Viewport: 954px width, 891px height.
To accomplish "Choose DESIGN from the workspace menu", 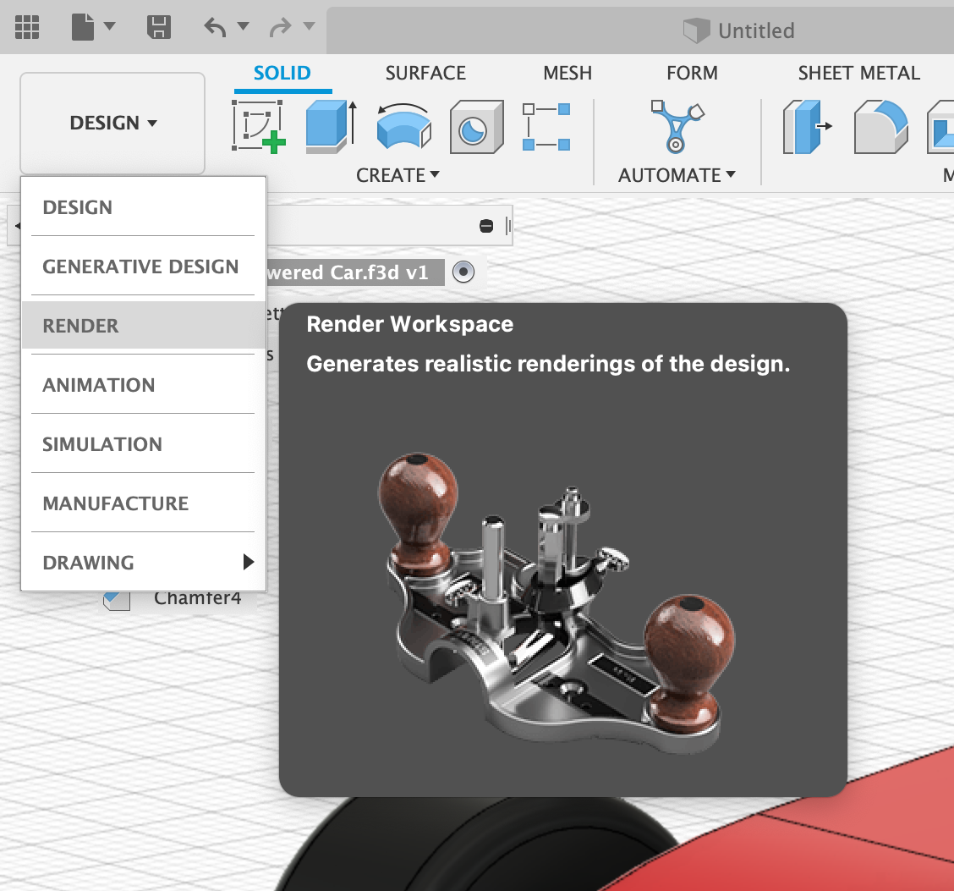I will click(x=144, y=207).
